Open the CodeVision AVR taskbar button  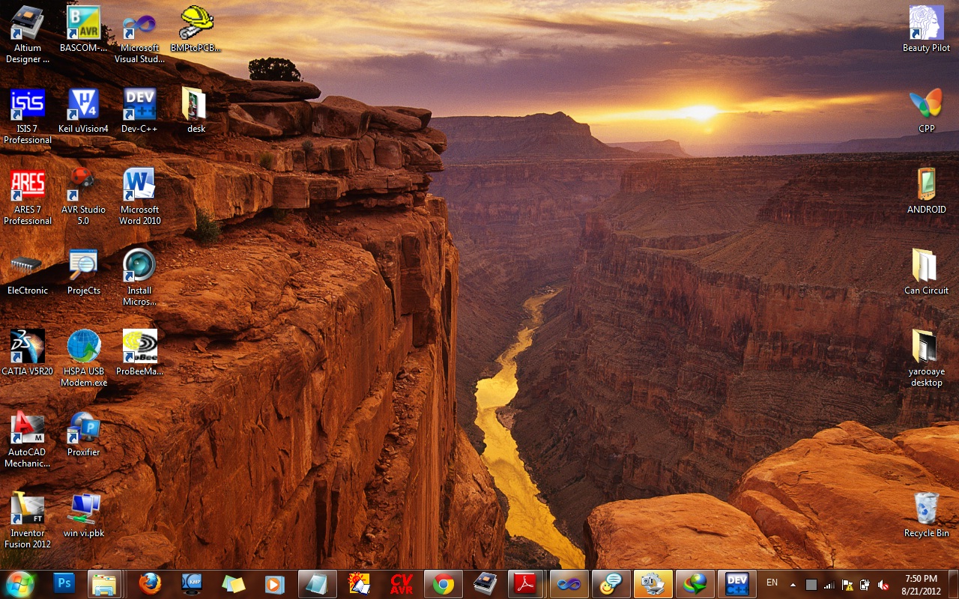[402, 583]
